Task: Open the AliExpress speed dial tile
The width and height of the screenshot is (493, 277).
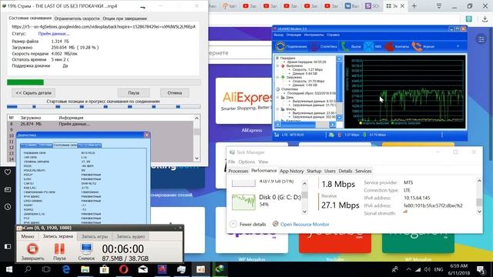Action: click(244, 101)
